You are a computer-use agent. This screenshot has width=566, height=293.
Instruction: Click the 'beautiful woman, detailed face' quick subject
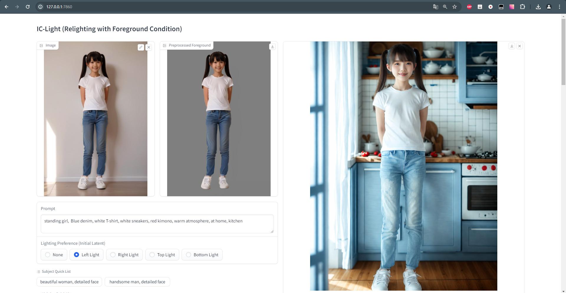[x=69, y=282]
